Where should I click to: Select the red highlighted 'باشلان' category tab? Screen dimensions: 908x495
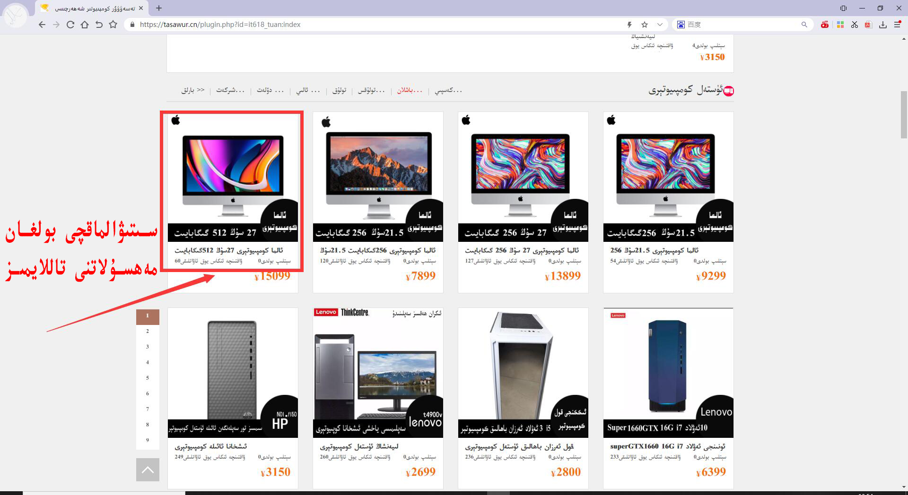pos(410,90)
